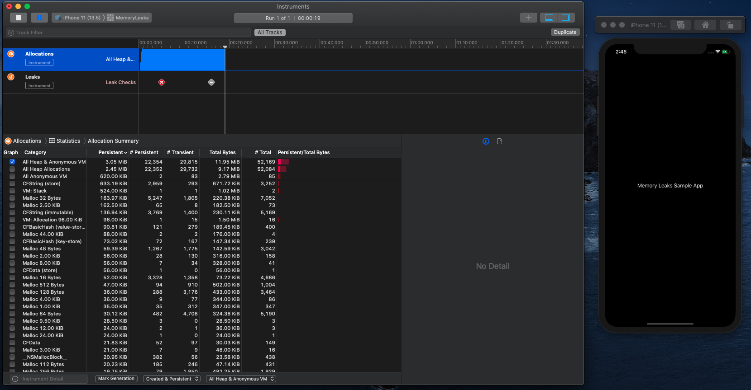
Task: Click track filter icon
Action: click(11, 33)
